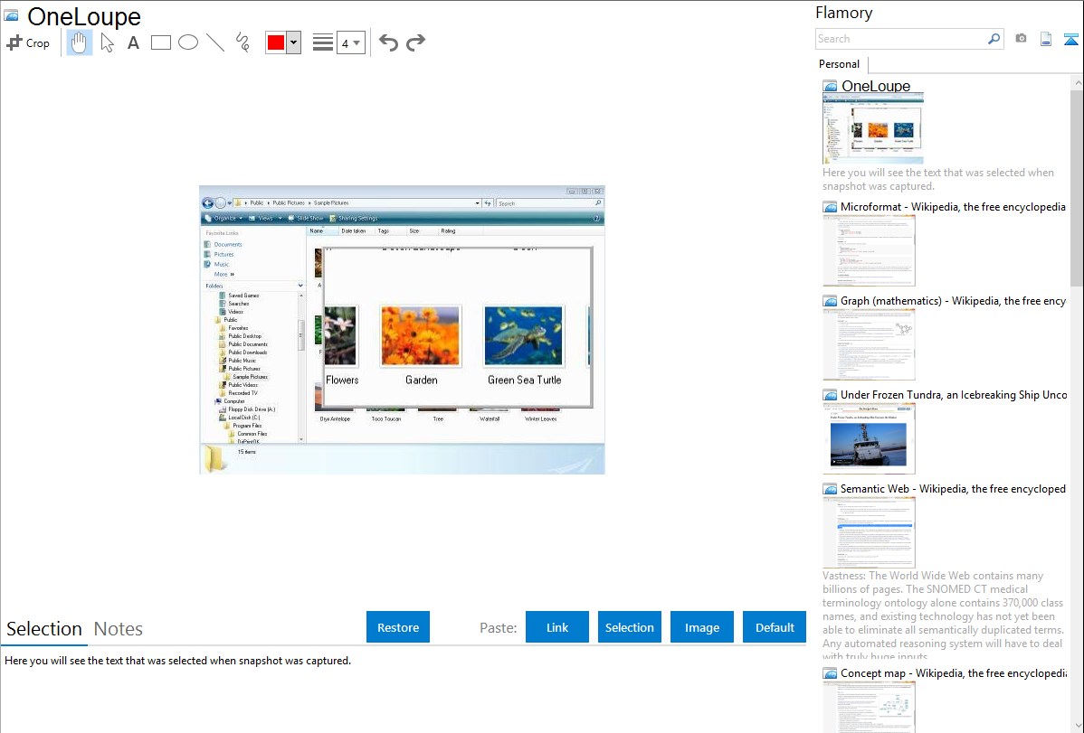Choose the text annotation tool
This screenshot has height=733, width=1084.
coord(133,42)
